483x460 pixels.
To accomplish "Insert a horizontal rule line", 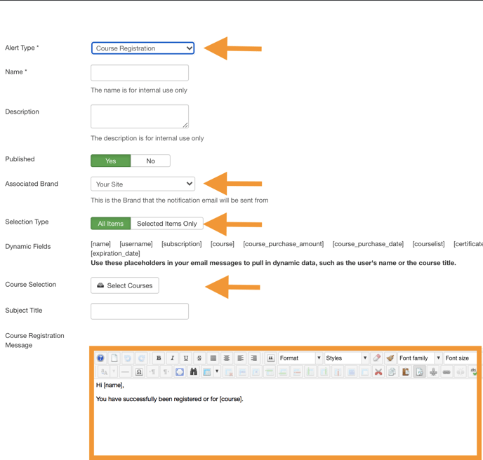I will point(125,372).
